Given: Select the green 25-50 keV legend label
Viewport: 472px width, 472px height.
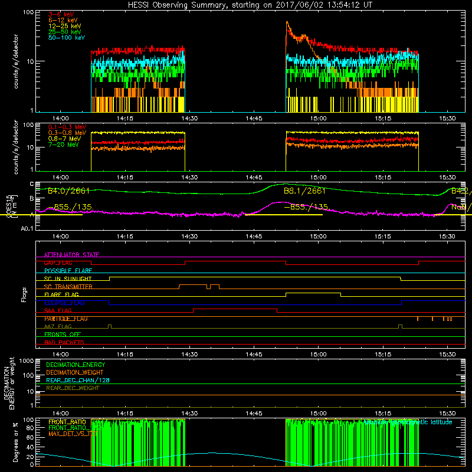Looking at the screenshot, I should coord(65,32).
